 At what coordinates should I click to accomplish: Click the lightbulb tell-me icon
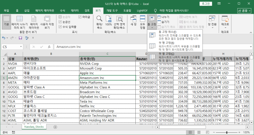point(155,11)
